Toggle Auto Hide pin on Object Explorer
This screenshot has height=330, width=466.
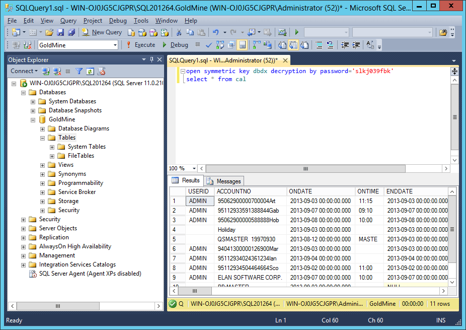click(152, 59)
